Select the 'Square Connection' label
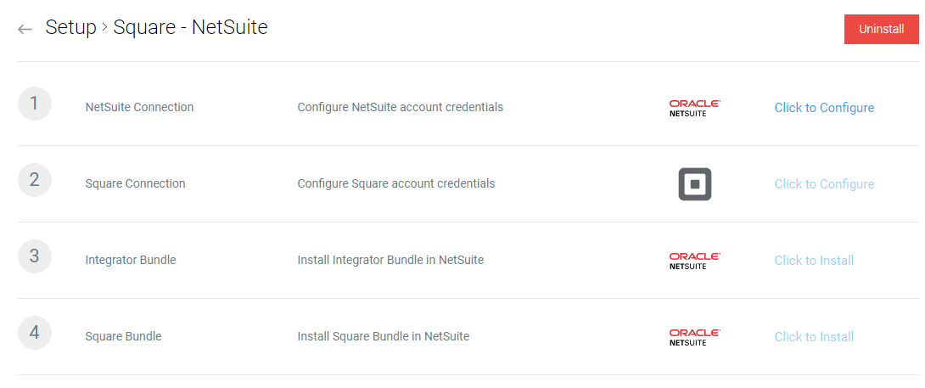Image resolution: width=925 pixels, height=388 pixels. pos(135,183)
